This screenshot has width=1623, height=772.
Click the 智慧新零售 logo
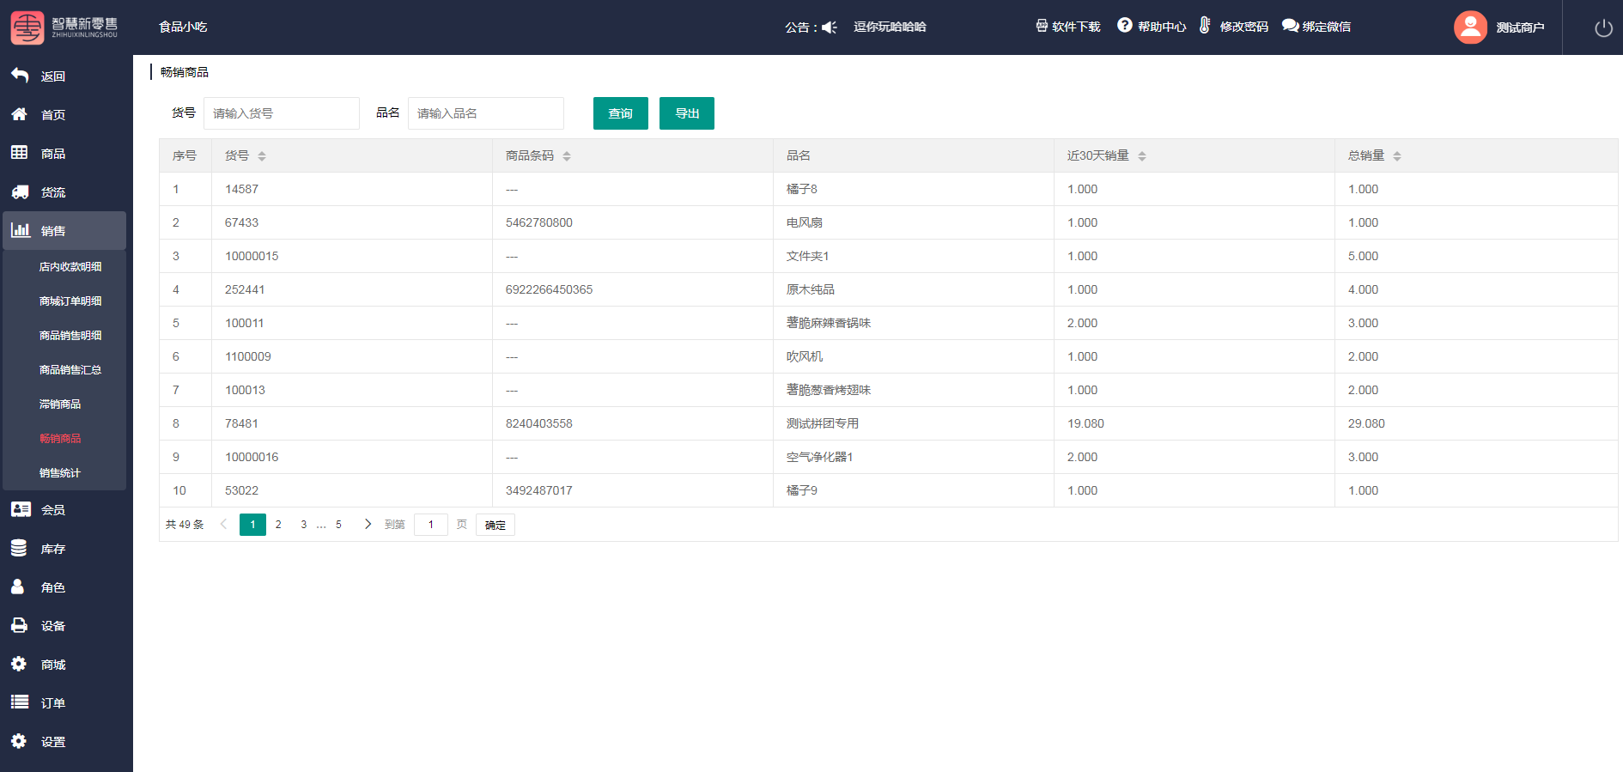coord(64,27)
